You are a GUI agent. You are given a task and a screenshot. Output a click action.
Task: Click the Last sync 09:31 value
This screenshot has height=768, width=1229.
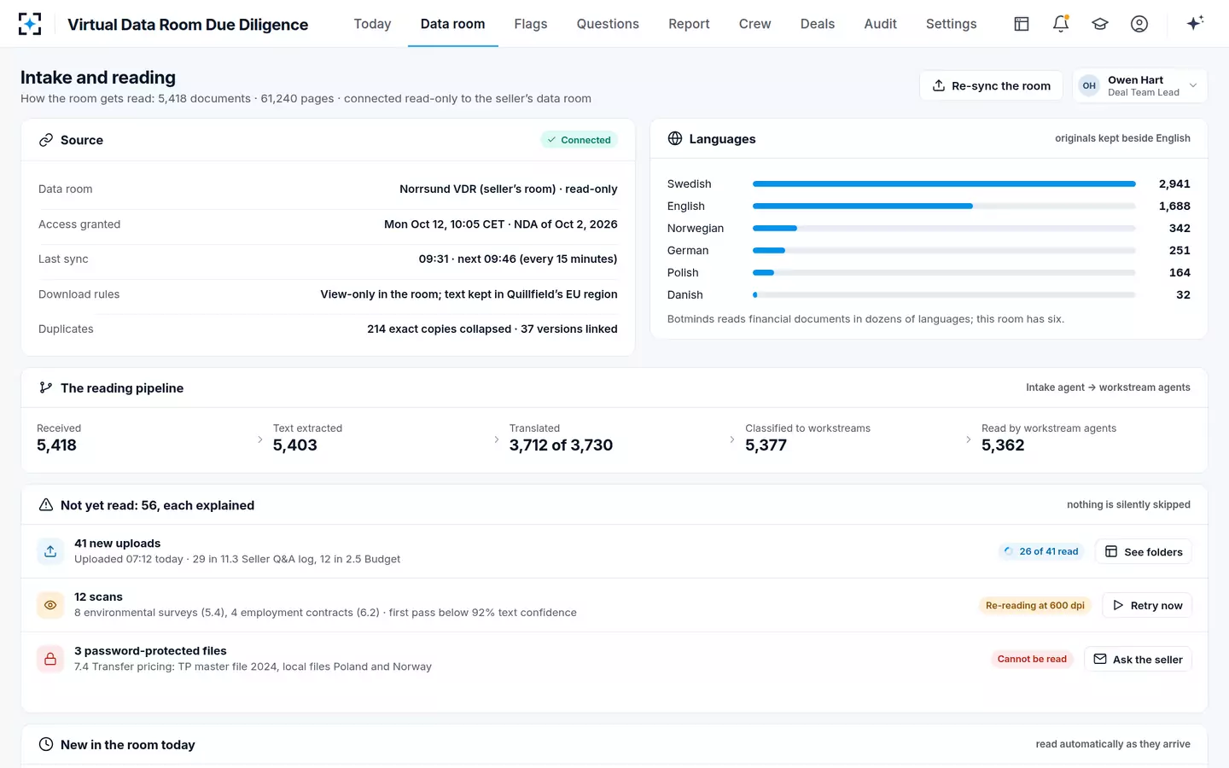[518, 259]
